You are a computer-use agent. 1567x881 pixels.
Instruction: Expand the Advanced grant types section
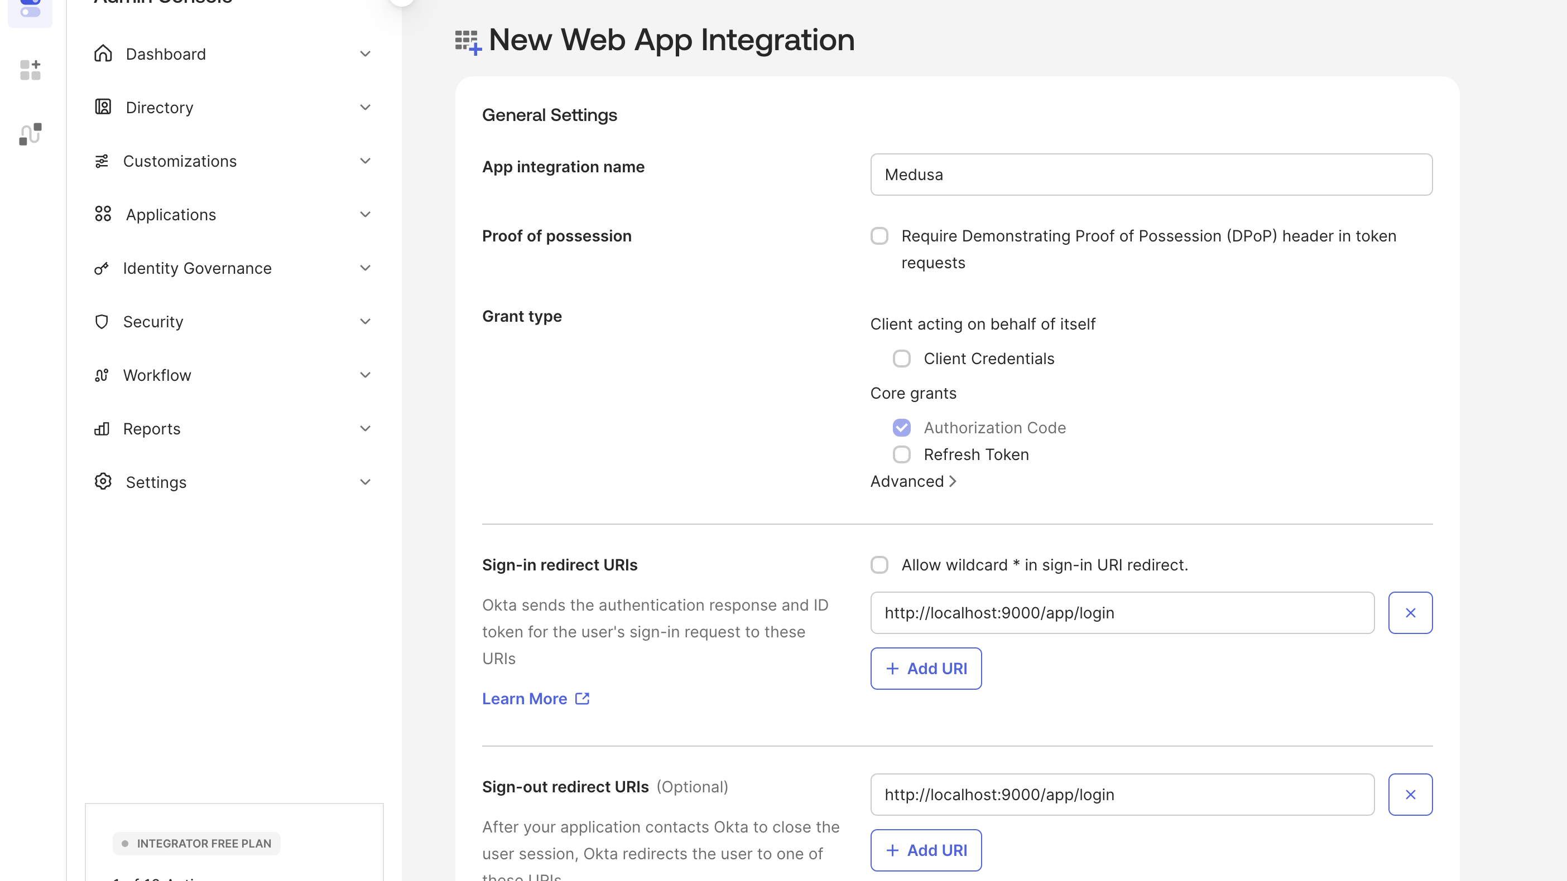tap(913, 481)
